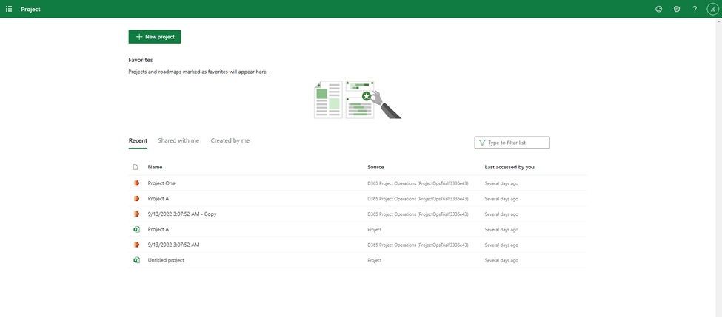Switch to the Shared with me tab

click(178, 140)
